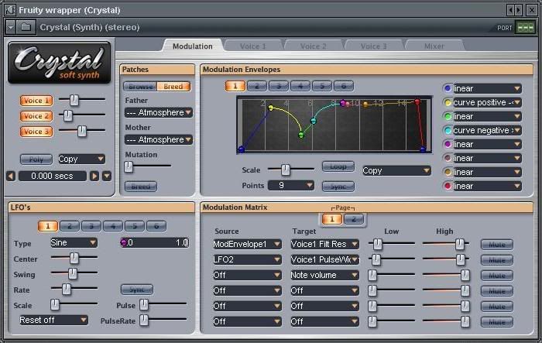Open the Voice1 Filt Res target dropdown
This screenshot has width=542, height=343.
(x=324, y=244)
